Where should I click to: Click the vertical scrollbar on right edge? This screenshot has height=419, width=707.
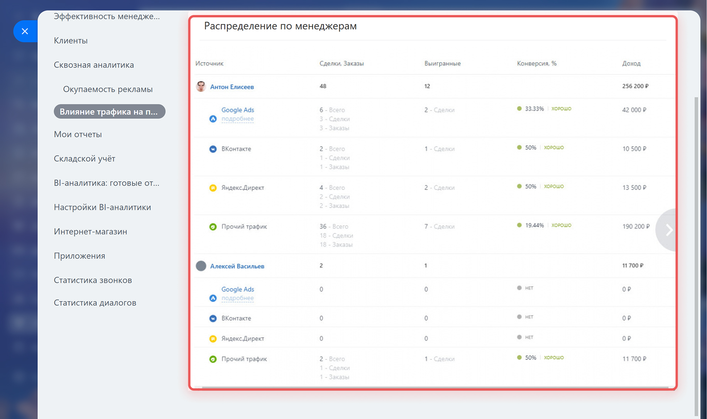click(696, 257)
